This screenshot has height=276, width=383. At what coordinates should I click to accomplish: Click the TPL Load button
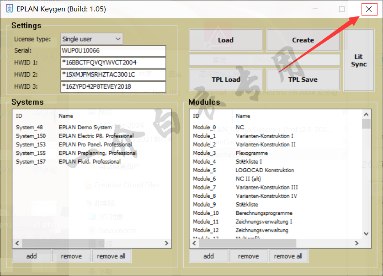226,80
